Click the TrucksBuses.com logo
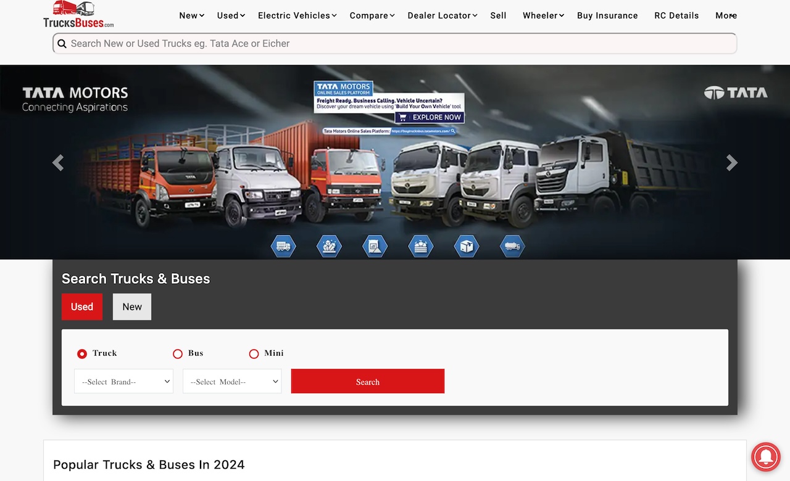 [78, 15]
